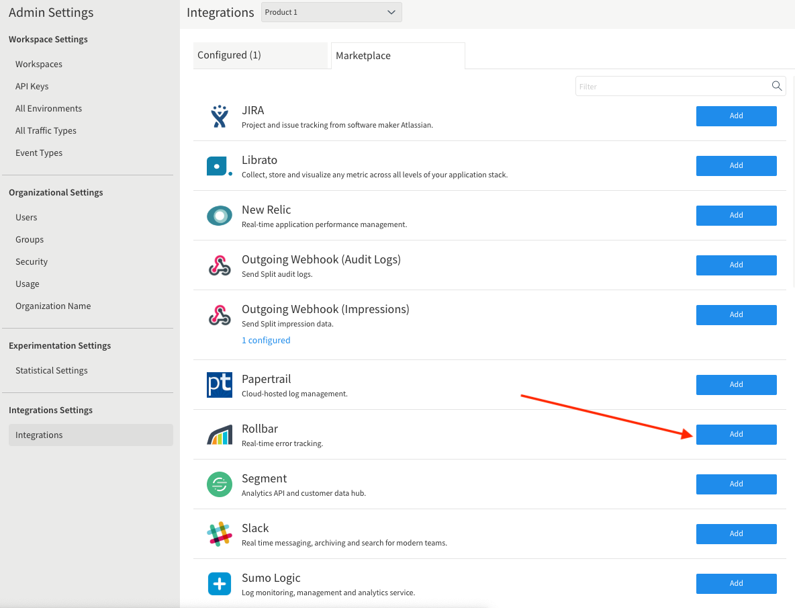Click the JIRA integration logo
The height and width of the screenshot is (608, 795).
coord(220,116)
